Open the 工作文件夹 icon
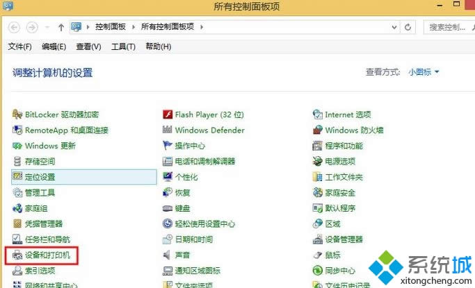Image resolution: width=475 pixels, height=288 pixels. point(317,177)
